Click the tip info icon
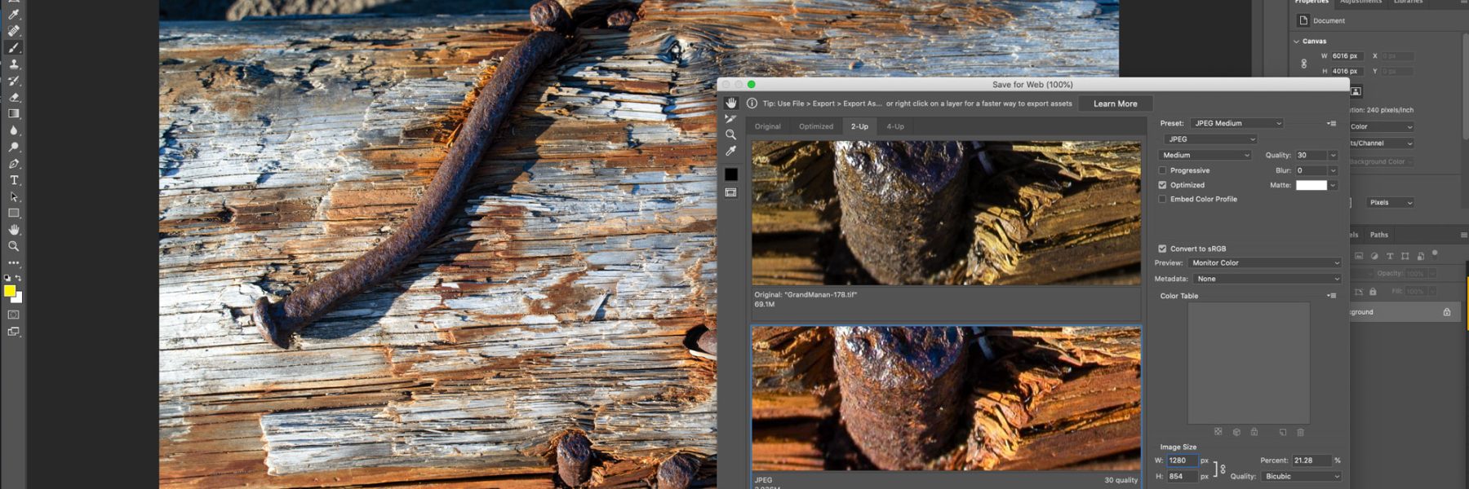This screenshot has height=489, width=1469. point(752,104)
